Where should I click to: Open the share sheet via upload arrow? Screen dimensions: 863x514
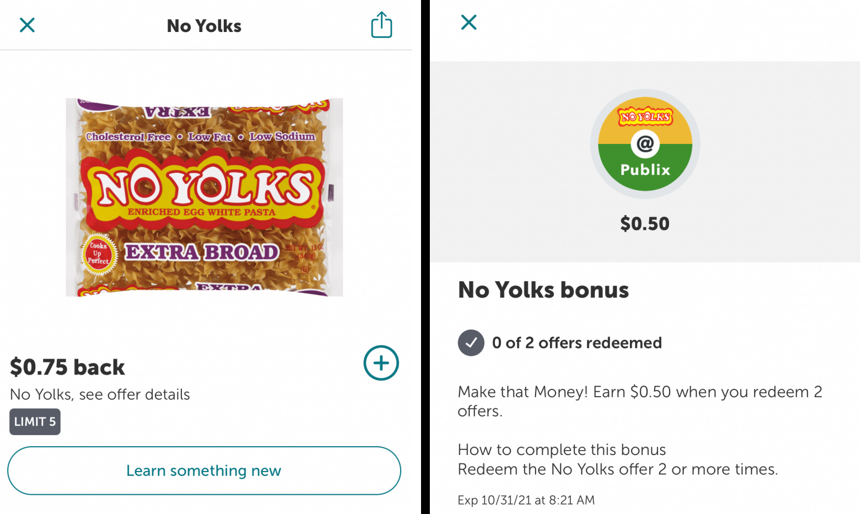[381, 25]
